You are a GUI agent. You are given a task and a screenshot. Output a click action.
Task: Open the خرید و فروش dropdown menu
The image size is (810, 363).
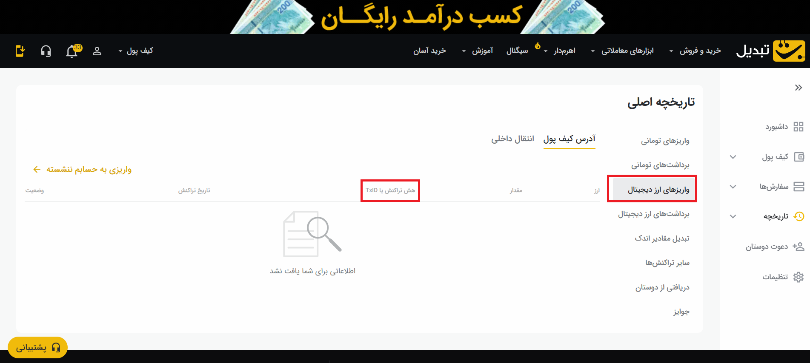695,51
